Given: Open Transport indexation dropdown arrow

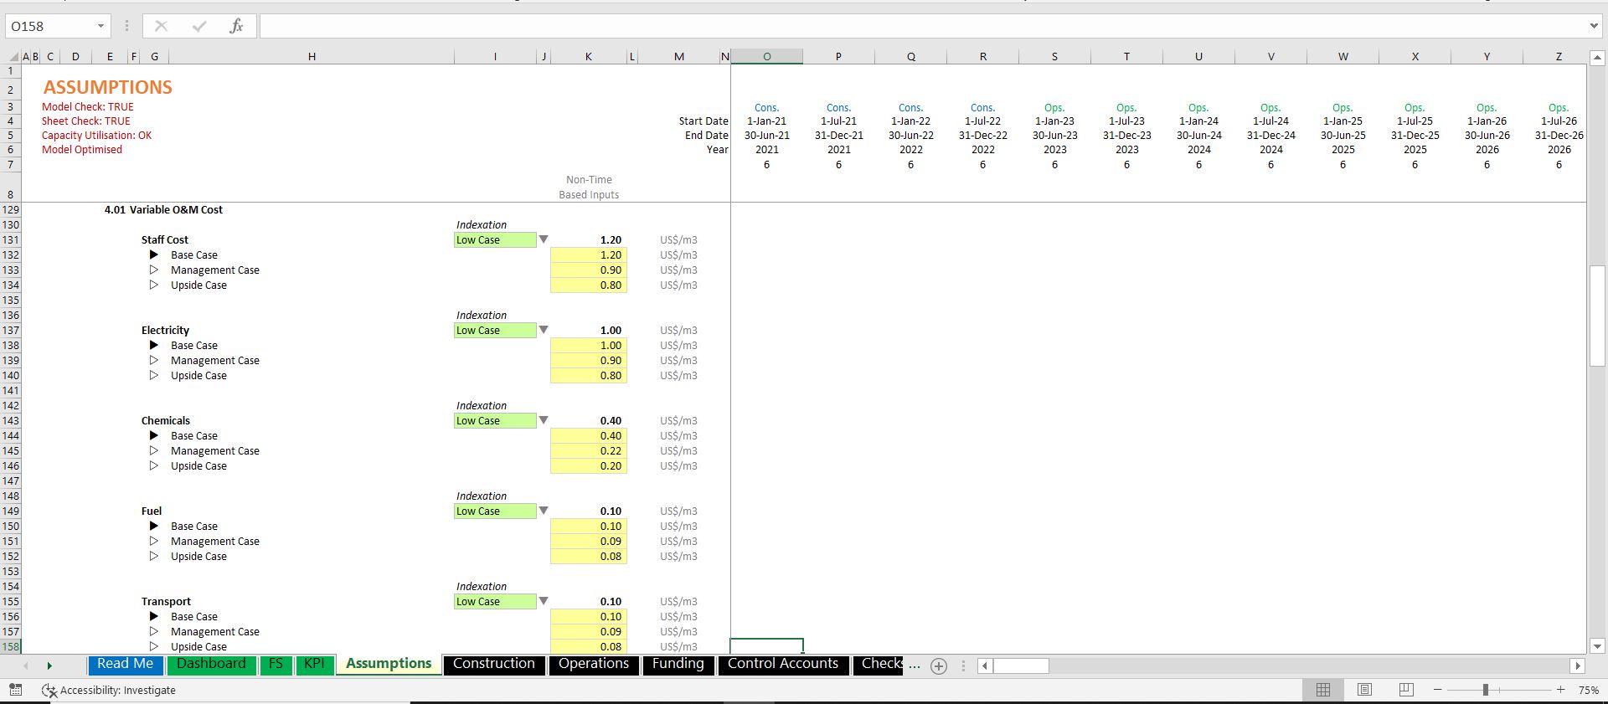Looking at the screenshot, I should (544, 601).
